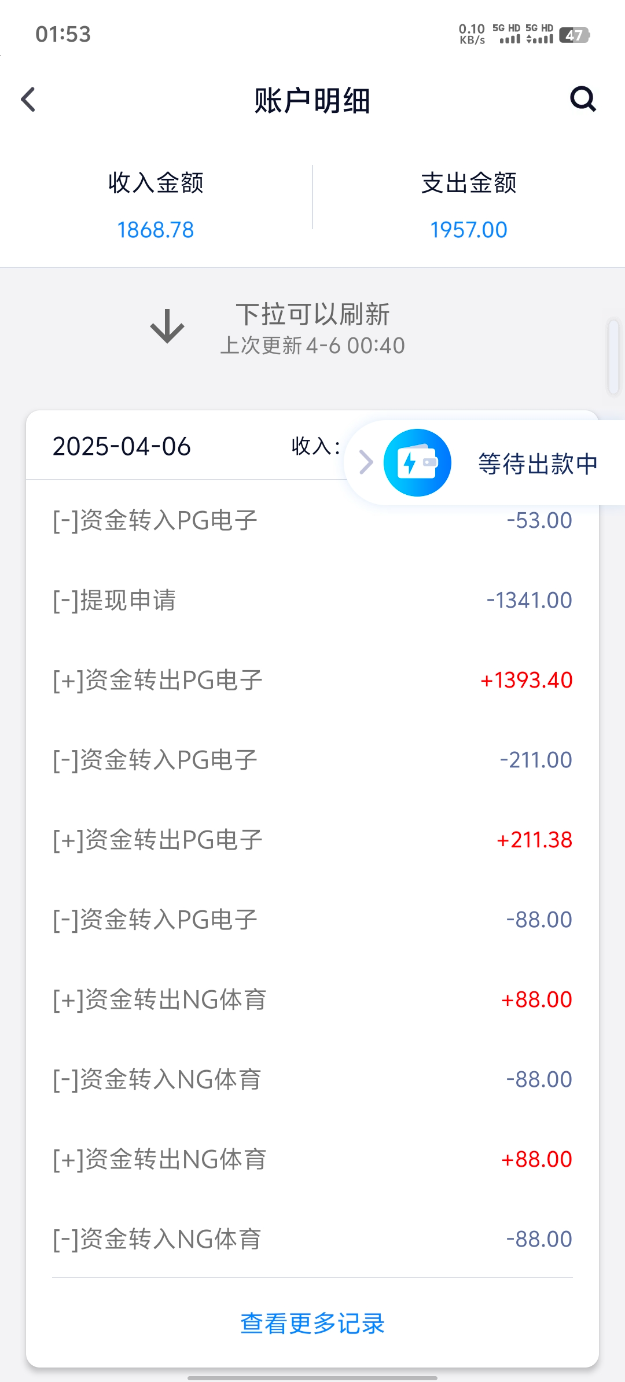
Task: Tap the 01:53 clock in status bar
Action: (x=63, y=34)
